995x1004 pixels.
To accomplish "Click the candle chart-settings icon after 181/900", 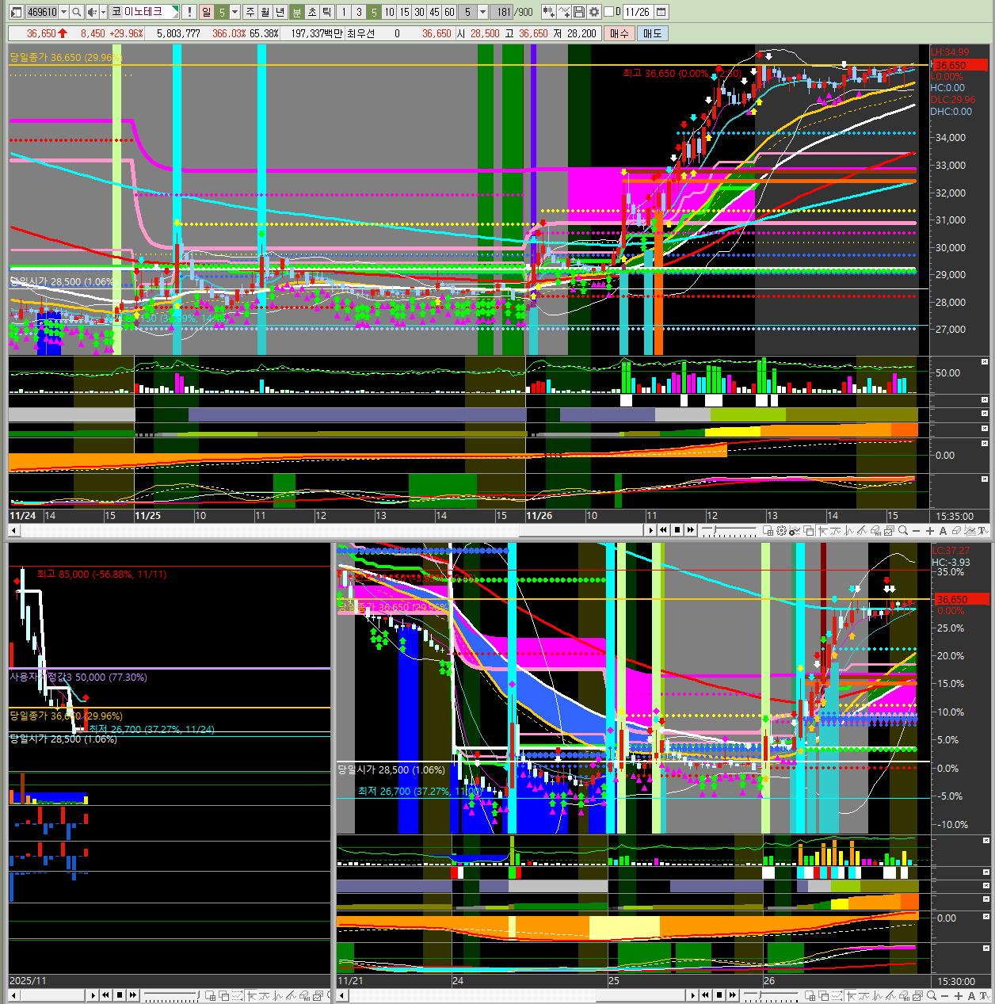I will pyautogui.click(x=549, y=12).
